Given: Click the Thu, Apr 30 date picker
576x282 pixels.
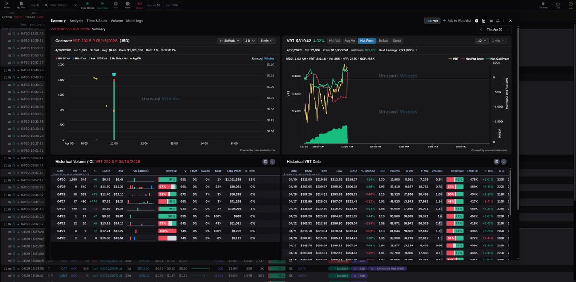Looking at the screenshot, I should (x=494, y=29).
